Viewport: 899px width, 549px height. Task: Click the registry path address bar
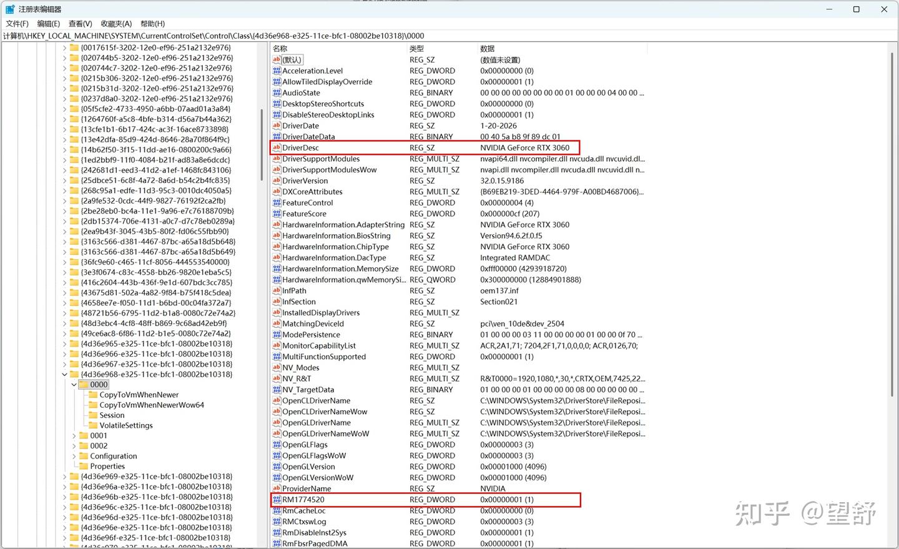point(449,36)
